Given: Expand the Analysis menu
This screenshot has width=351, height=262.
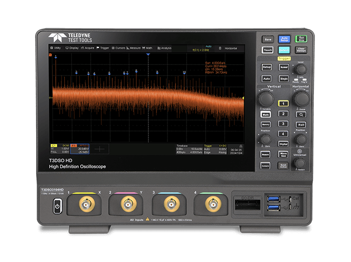Looking at the screenshot, I should click(x=164, y=48).
